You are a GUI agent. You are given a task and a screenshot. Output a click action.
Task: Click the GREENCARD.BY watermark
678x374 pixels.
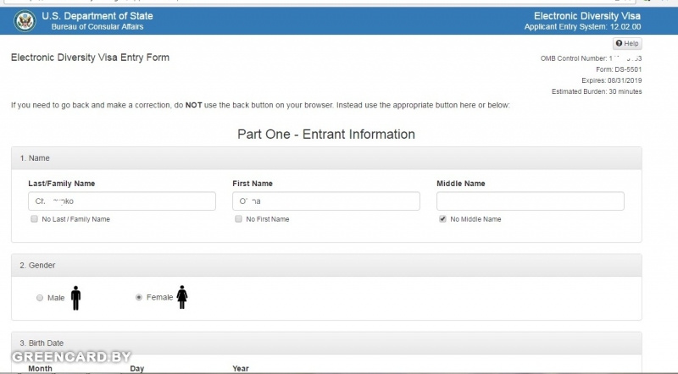pos(72,357)
